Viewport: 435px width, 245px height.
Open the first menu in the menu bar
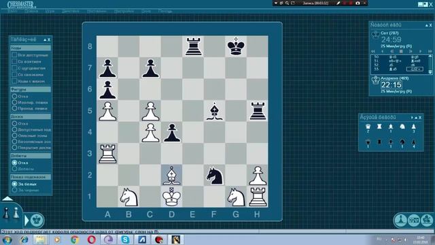(13, 11)
